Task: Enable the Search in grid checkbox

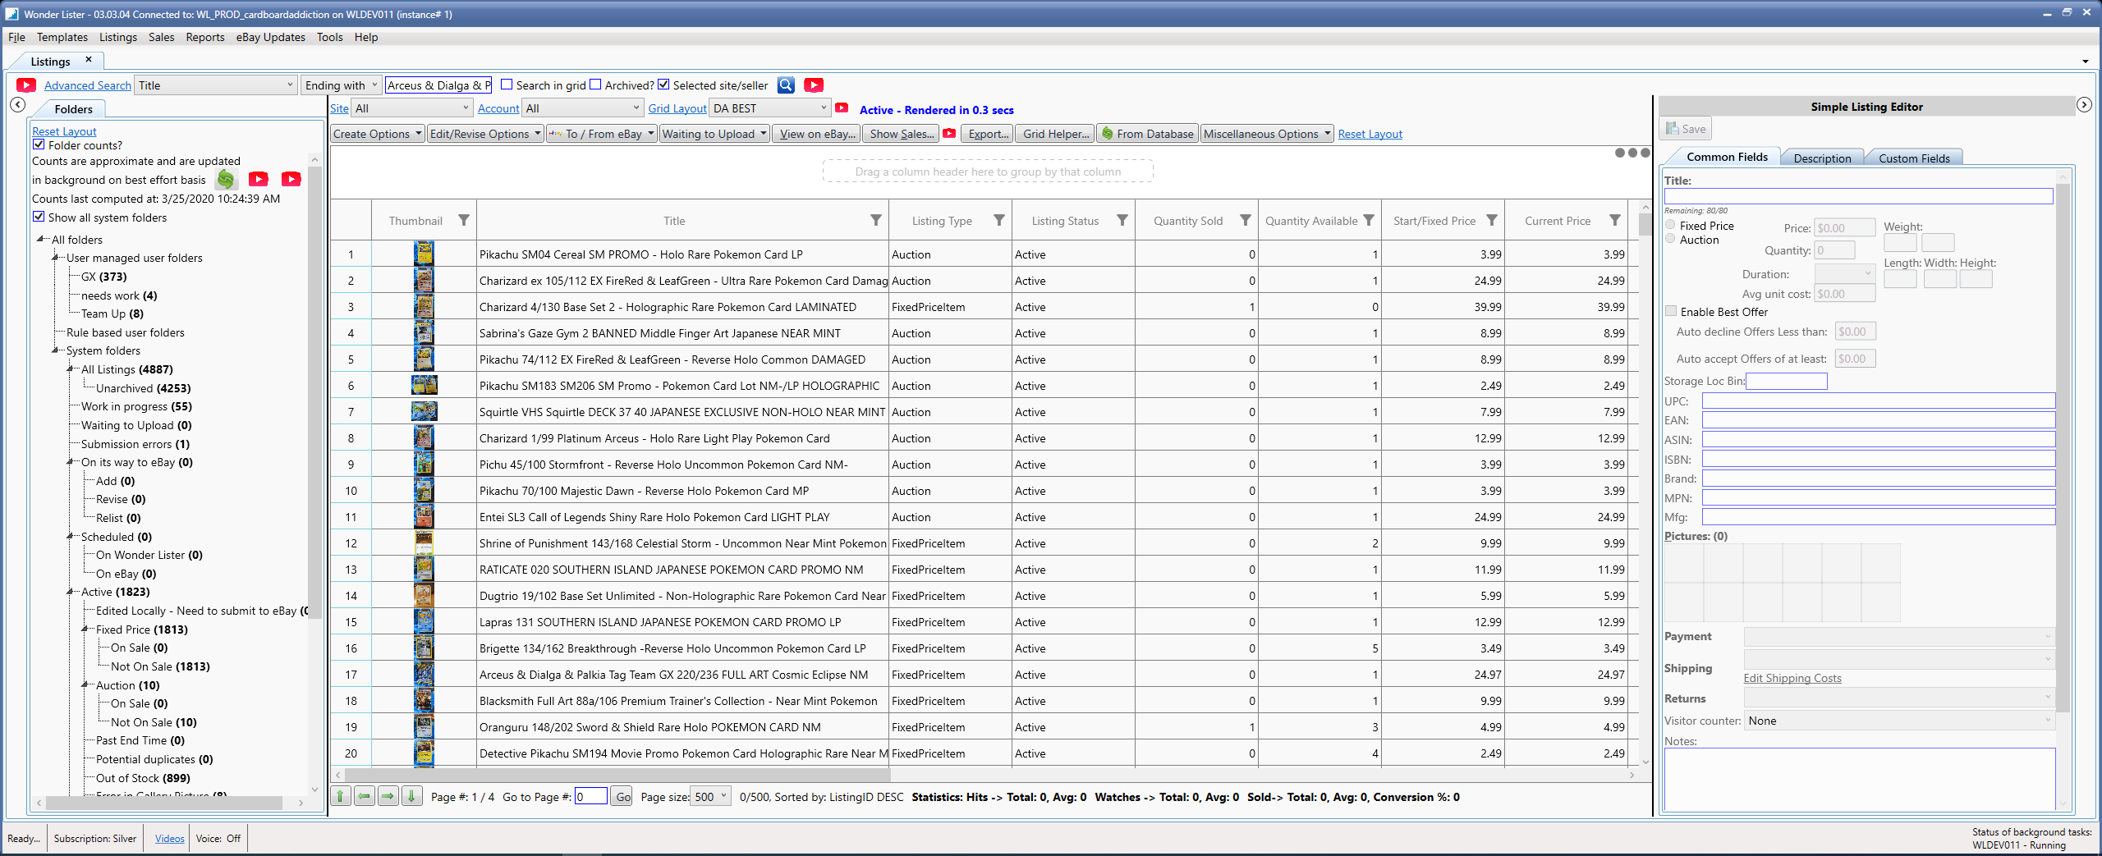Action: pos(507,85)
